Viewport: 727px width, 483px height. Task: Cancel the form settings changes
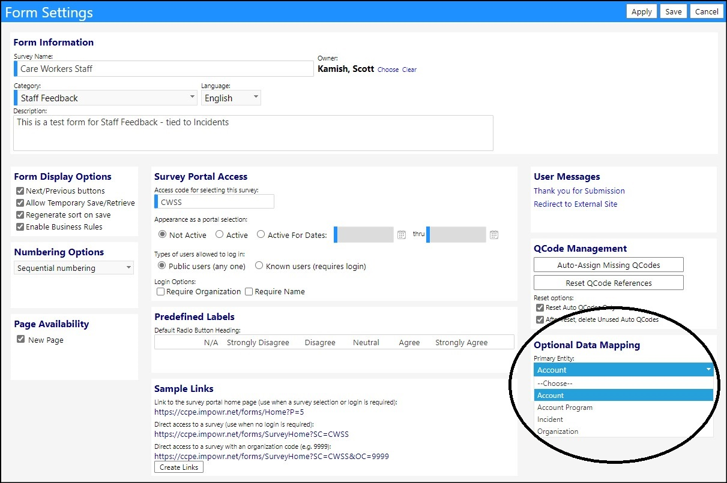707,11
